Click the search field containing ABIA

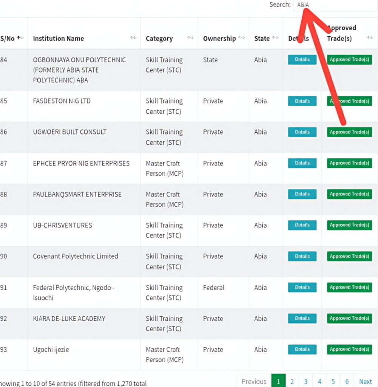click(335, 5)
